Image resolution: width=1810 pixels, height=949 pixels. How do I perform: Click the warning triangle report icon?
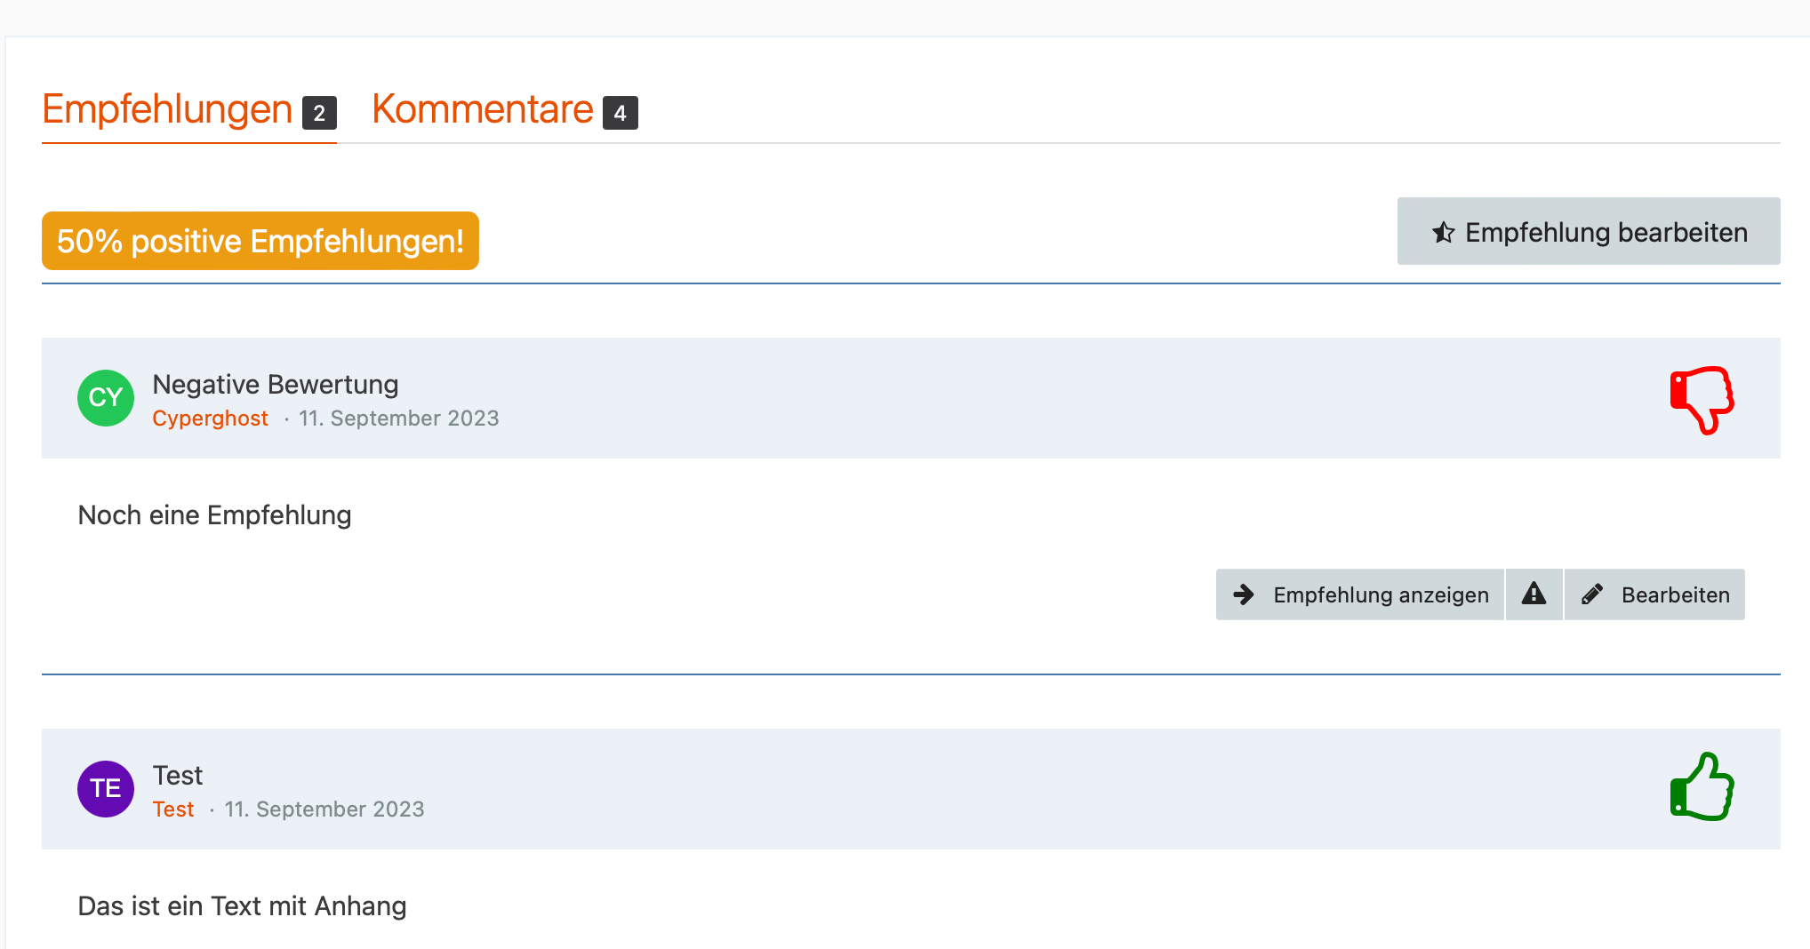point(1534,594)
